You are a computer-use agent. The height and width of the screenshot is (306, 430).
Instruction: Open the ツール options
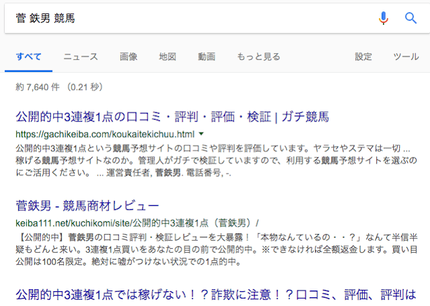click(406, 56)
